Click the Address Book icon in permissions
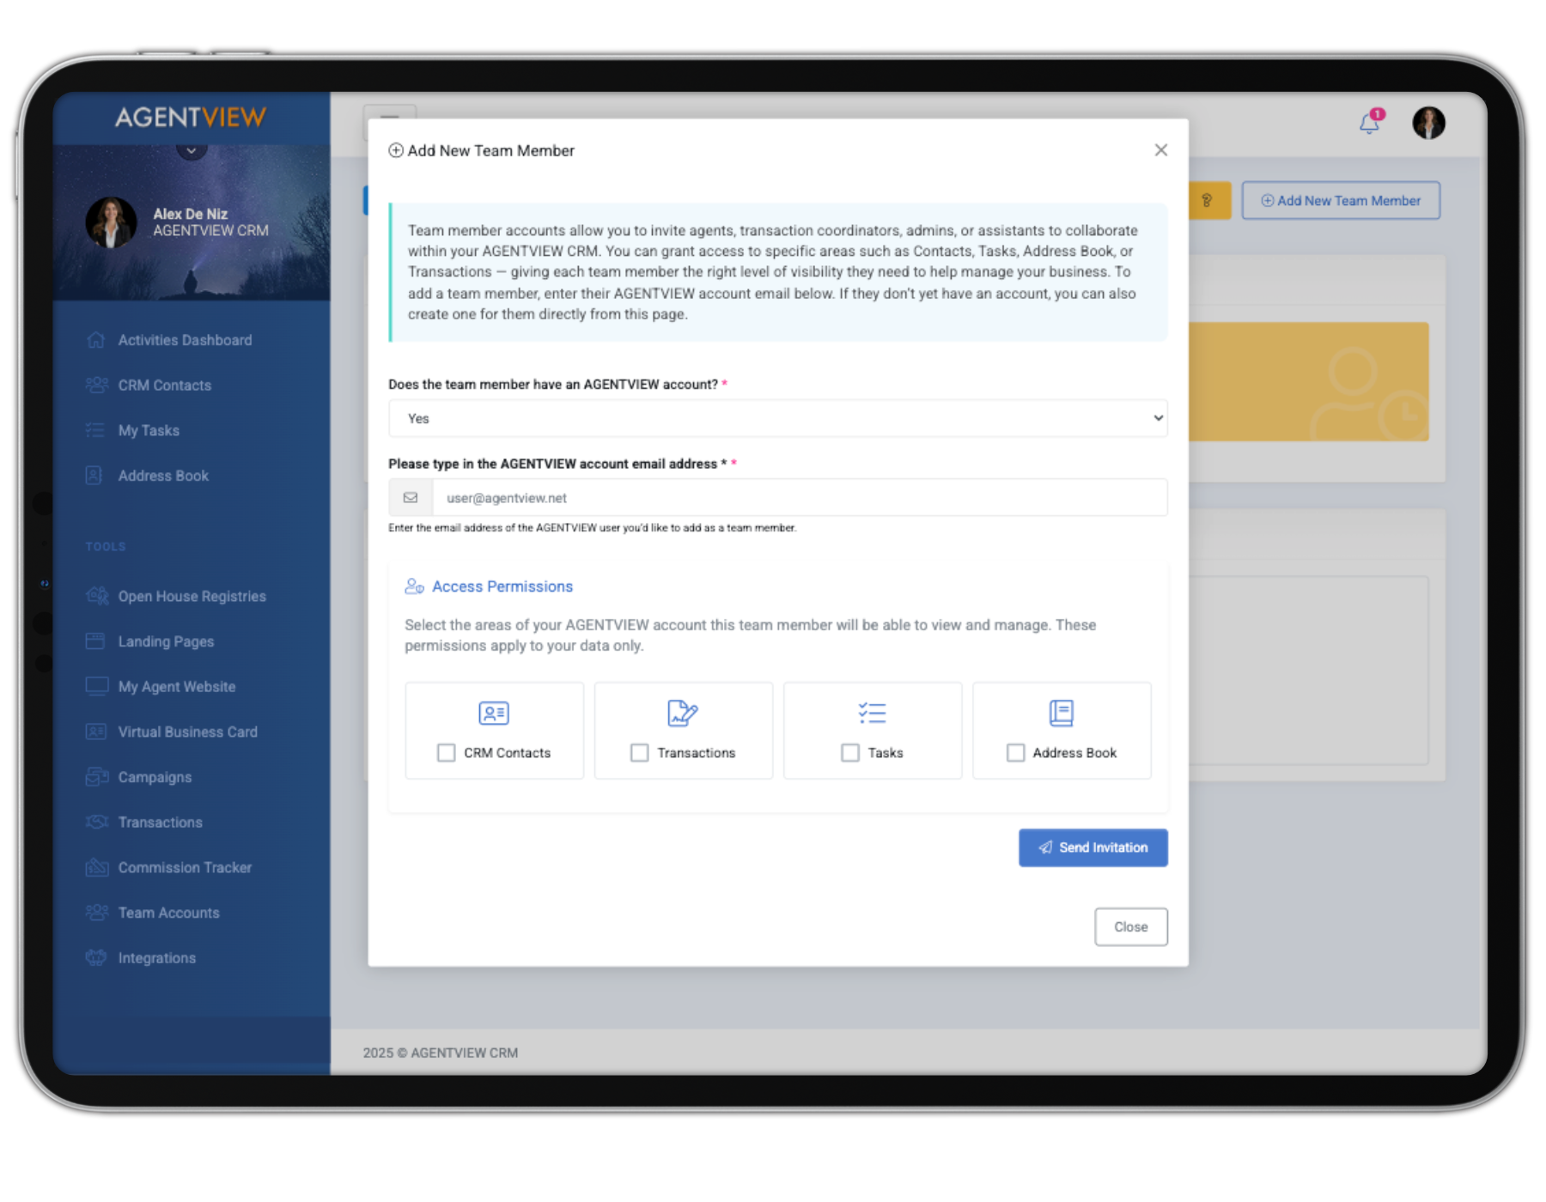Image resolution: width=1546 pixels, height=1202 pixels. coord(1062,713)
